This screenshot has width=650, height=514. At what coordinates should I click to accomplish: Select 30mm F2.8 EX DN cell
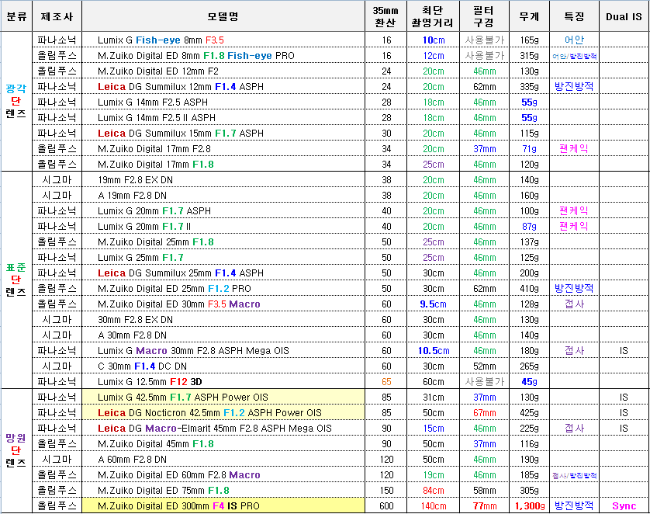223,319
